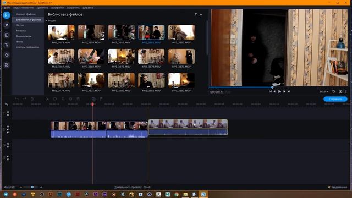Click the Add marker flag icon
This screenshot has width=352, height=198.
pyautogui.click(x=101, y=99)
